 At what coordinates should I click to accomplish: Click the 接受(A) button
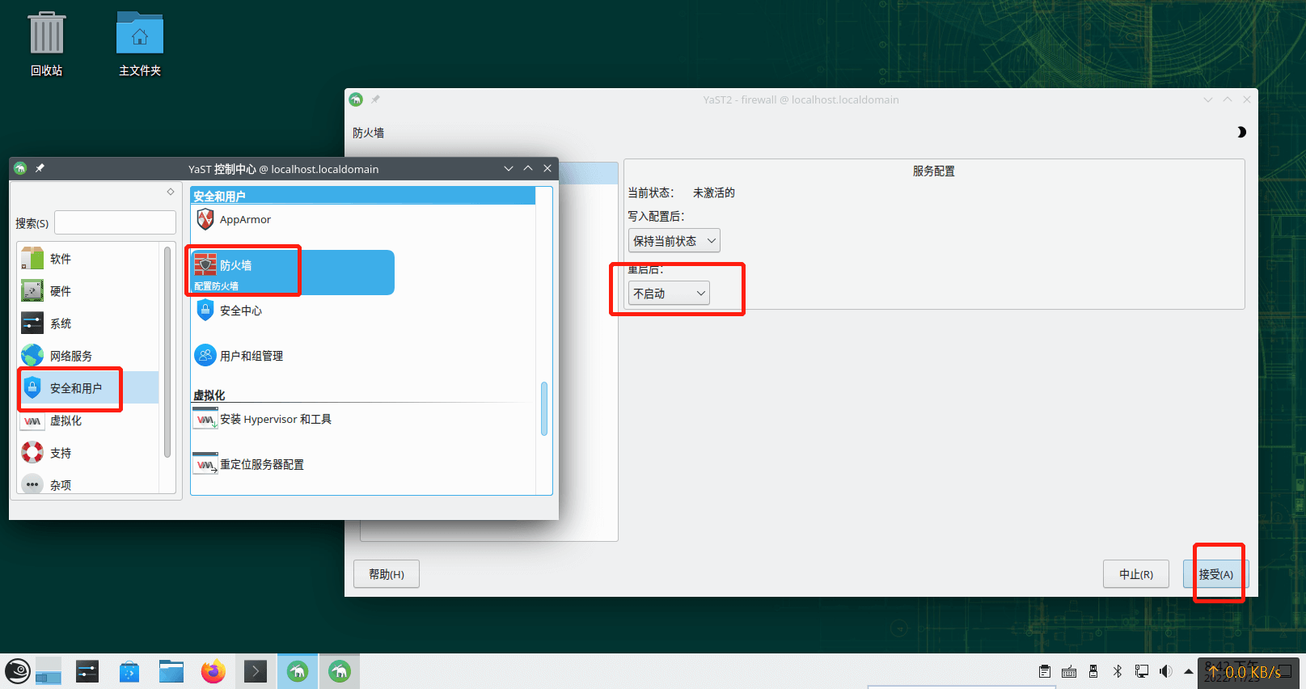1215,574
